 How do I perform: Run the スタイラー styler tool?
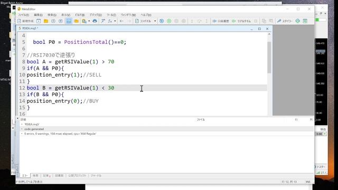point(285,21)
